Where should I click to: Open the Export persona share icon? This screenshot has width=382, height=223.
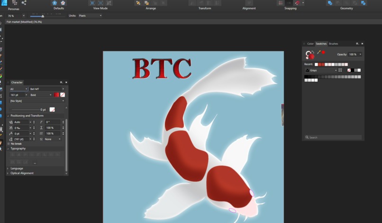point(24,3)
